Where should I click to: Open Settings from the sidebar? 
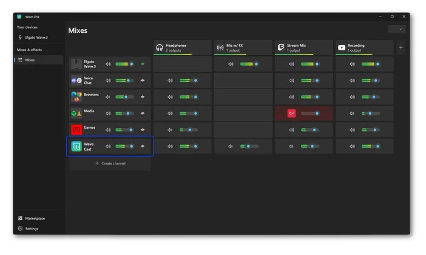[x=32, y=229]
